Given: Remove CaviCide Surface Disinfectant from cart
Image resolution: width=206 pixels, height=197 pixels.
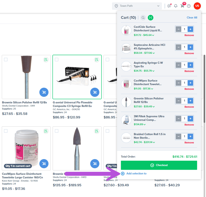Looking at the screenshot, I should click(x=189, y=35).
